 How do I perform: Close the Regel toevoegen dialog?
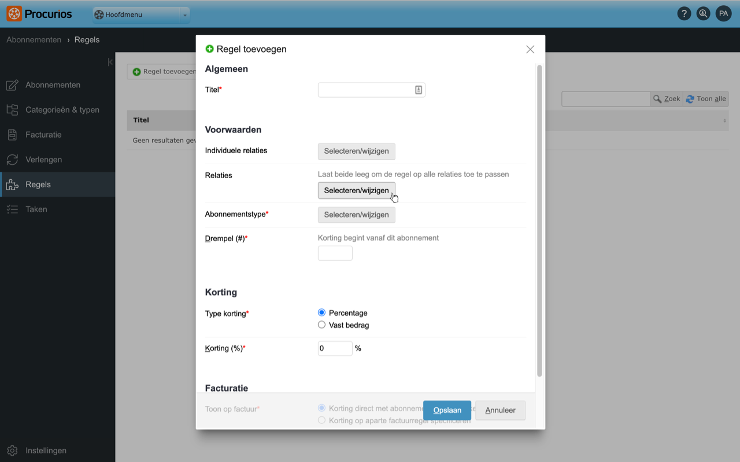[530, 49]
